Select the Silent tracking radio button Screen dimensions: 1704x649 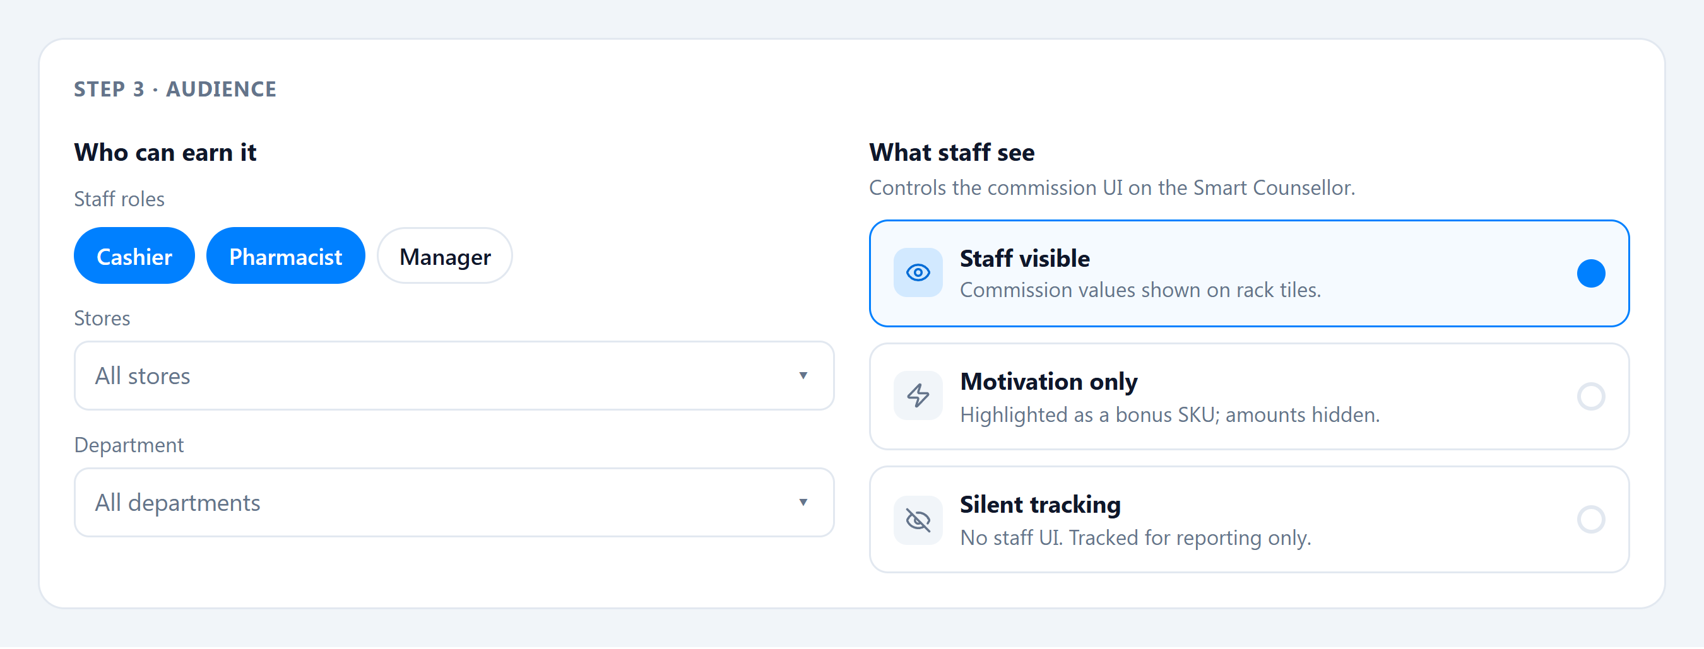click(x=1591, y=520)
